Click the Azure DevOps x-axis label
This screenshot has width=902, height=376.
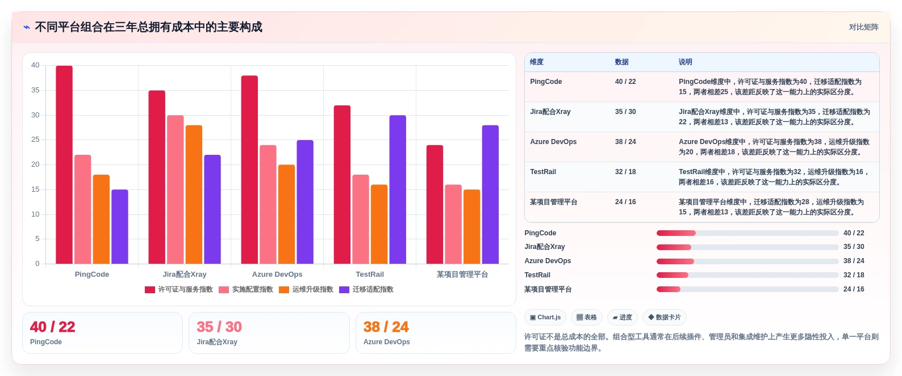click(277, 274)
